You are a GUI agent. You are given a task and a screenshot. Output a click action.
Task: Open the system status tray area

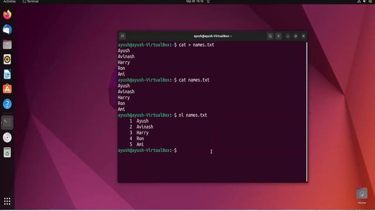coord(364,1)
